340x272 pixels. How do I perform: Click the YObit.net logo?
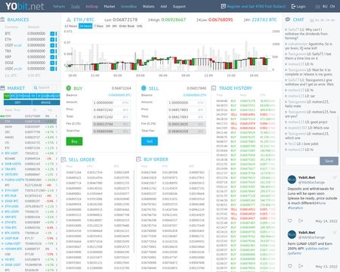25,6
